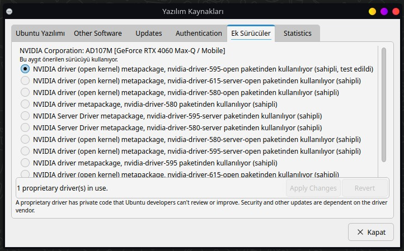Close the window with red button

(x=396, y=12)
